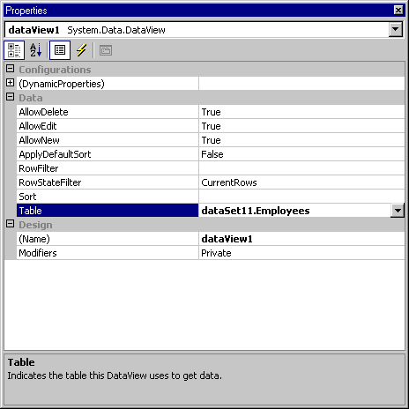Click the dataSet11.Employees value

(x=256, y=211)
